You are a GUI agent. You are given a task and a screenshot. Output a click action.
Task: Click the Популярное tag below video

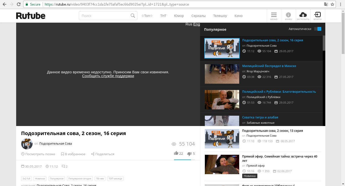(x=57, y=178)
